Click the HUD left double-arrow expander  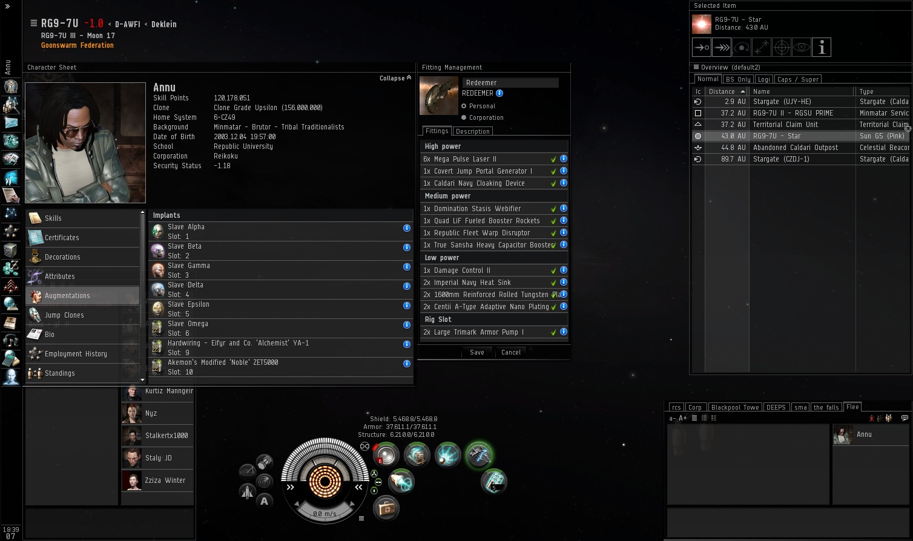(291, 487)
